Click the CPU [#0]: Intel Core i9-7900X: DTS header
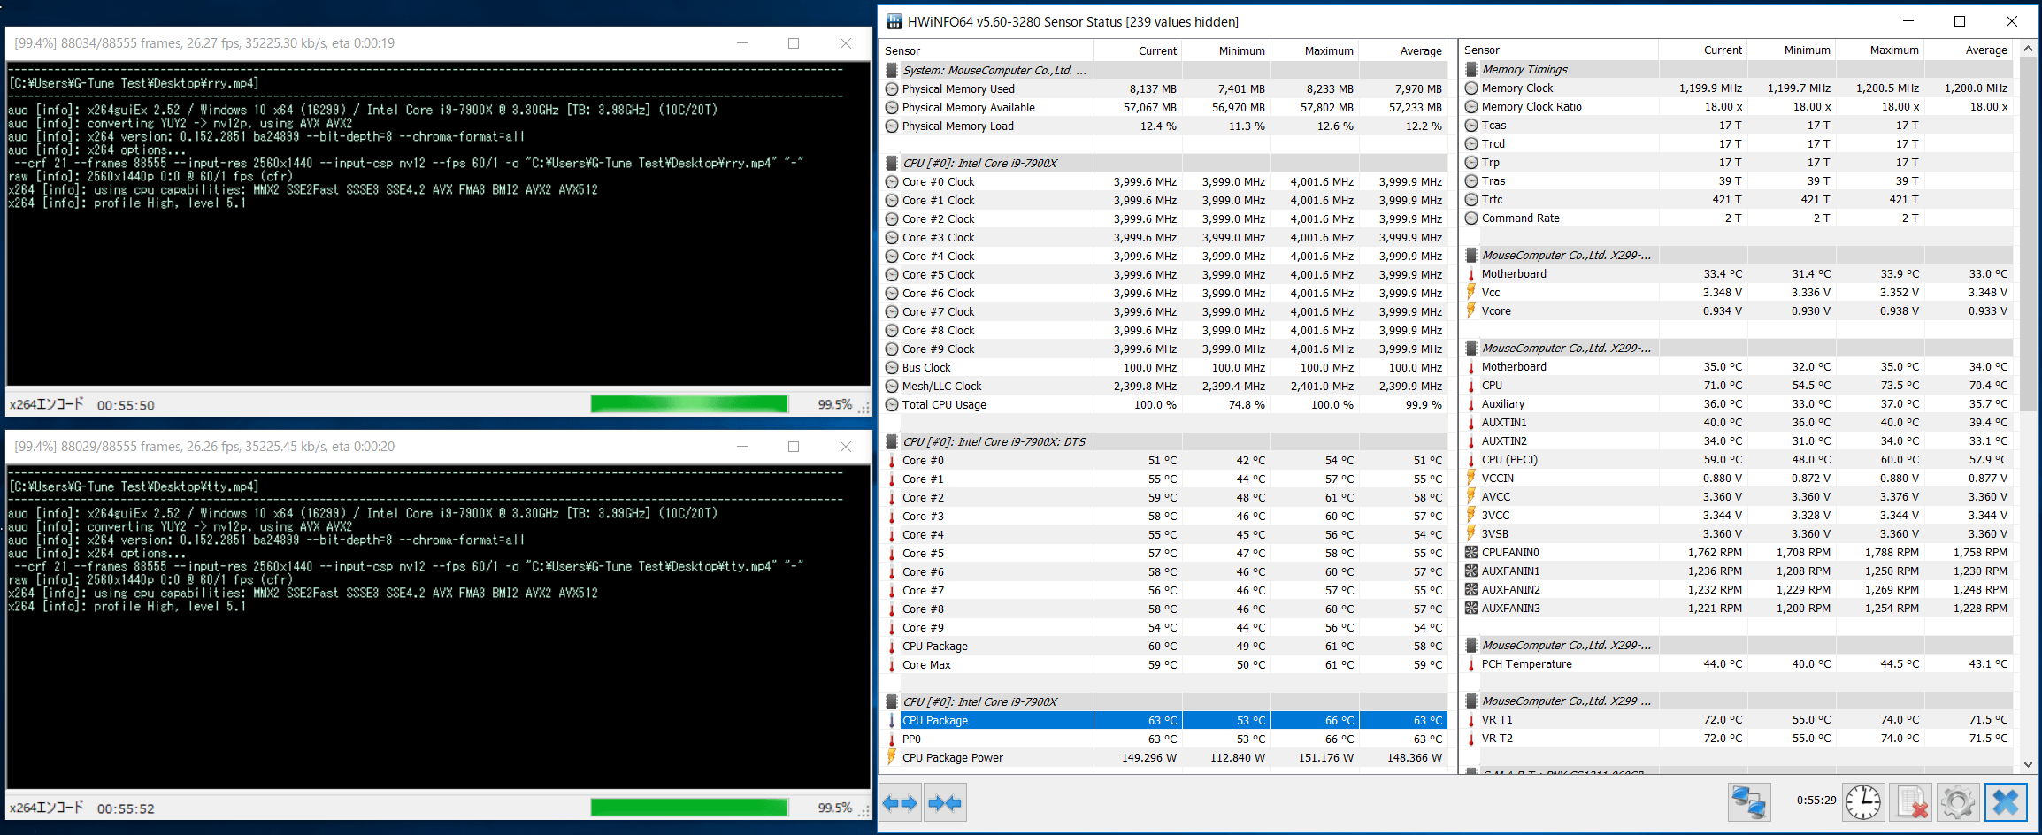2042x835 pixels. tap(994, 442)
